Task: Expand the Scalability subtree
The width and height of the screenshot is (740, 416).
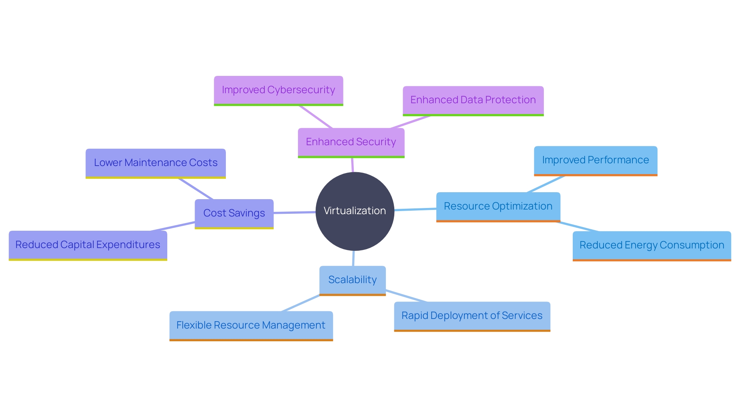Action: coord(352,282)
